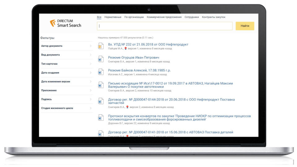Click Снигирев В.А. line under Резюме Огурцов
297x167 pixels.
[x=139, y=62]
